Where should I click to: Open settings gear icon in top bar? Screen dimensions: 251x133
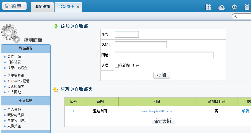pyautogui.click(x=234, y=7)
